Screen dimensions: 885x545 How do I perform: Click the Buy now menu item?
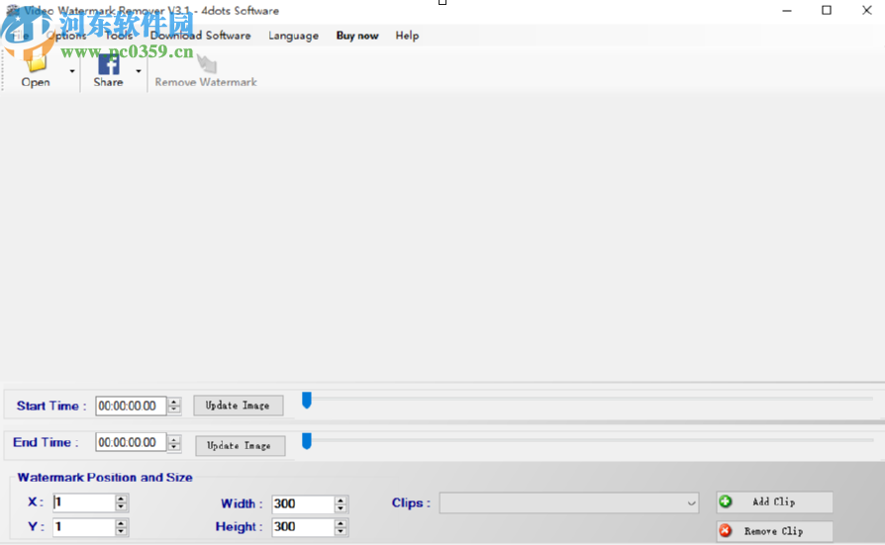[x=357, y=36]
